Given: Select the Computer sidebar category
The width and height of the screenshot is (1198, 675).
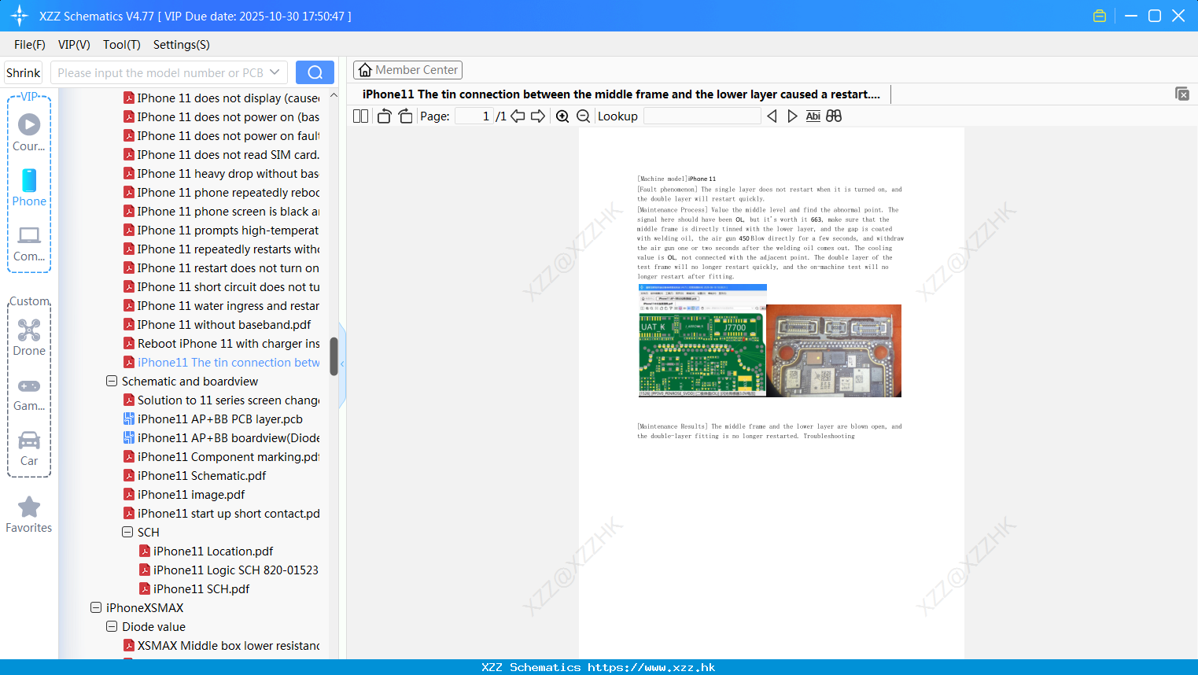Looking at the screenshot, I should click(29, 243).
